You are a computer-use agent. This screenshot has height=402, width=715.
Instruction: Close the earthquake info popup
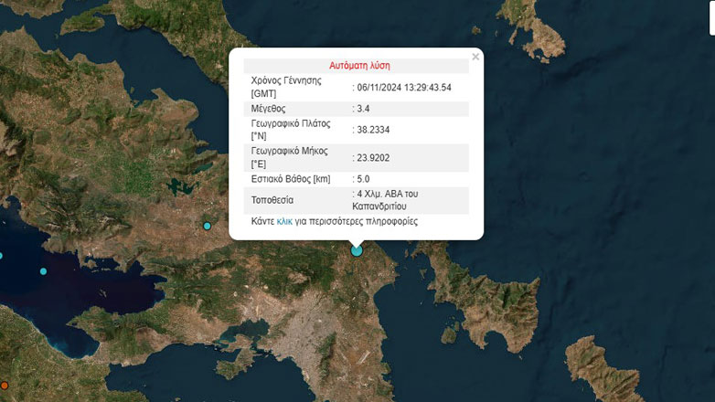click(x=475, y=57)
